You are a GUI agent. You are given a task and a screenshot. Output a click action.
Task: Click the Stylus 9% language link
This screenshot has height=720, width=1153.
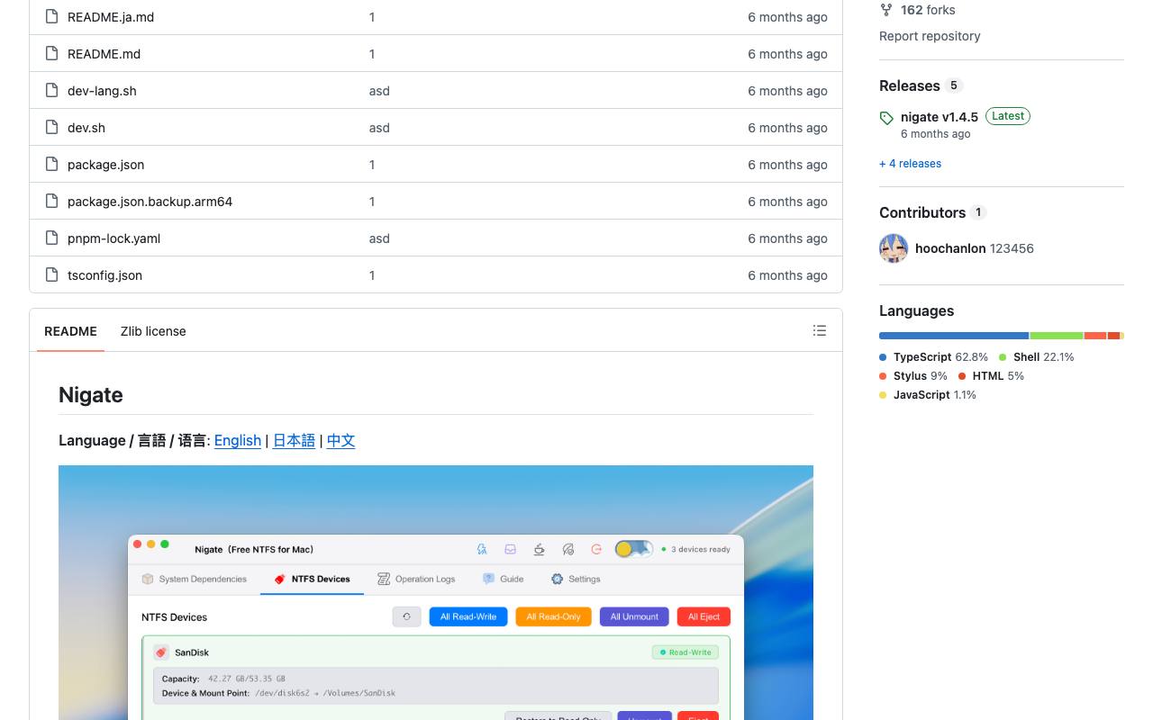tap(913, 376)
